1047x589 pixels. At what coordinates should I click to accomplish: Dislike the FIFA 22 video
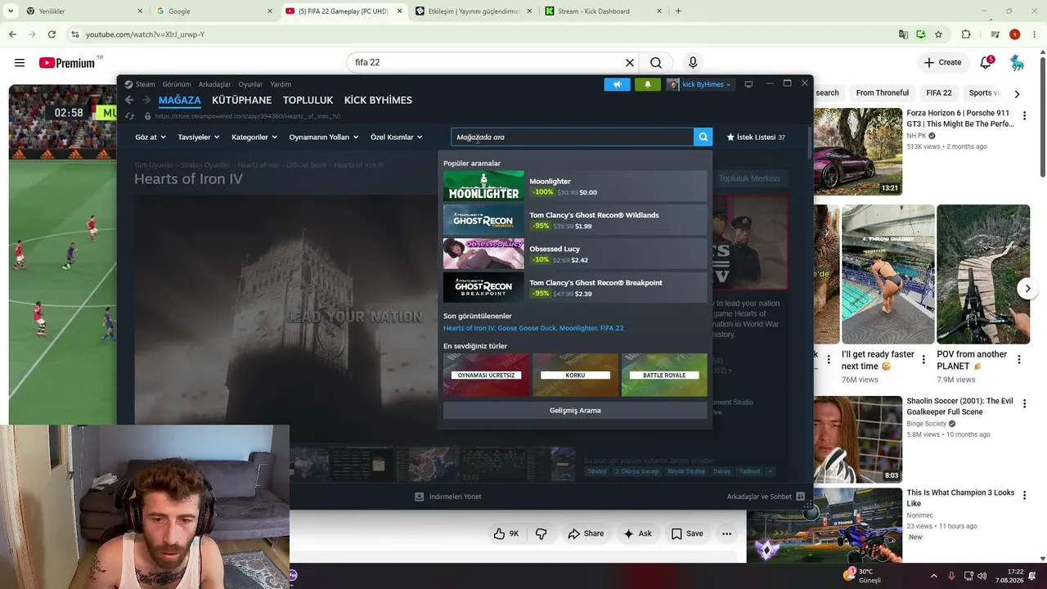click(541, 533)
